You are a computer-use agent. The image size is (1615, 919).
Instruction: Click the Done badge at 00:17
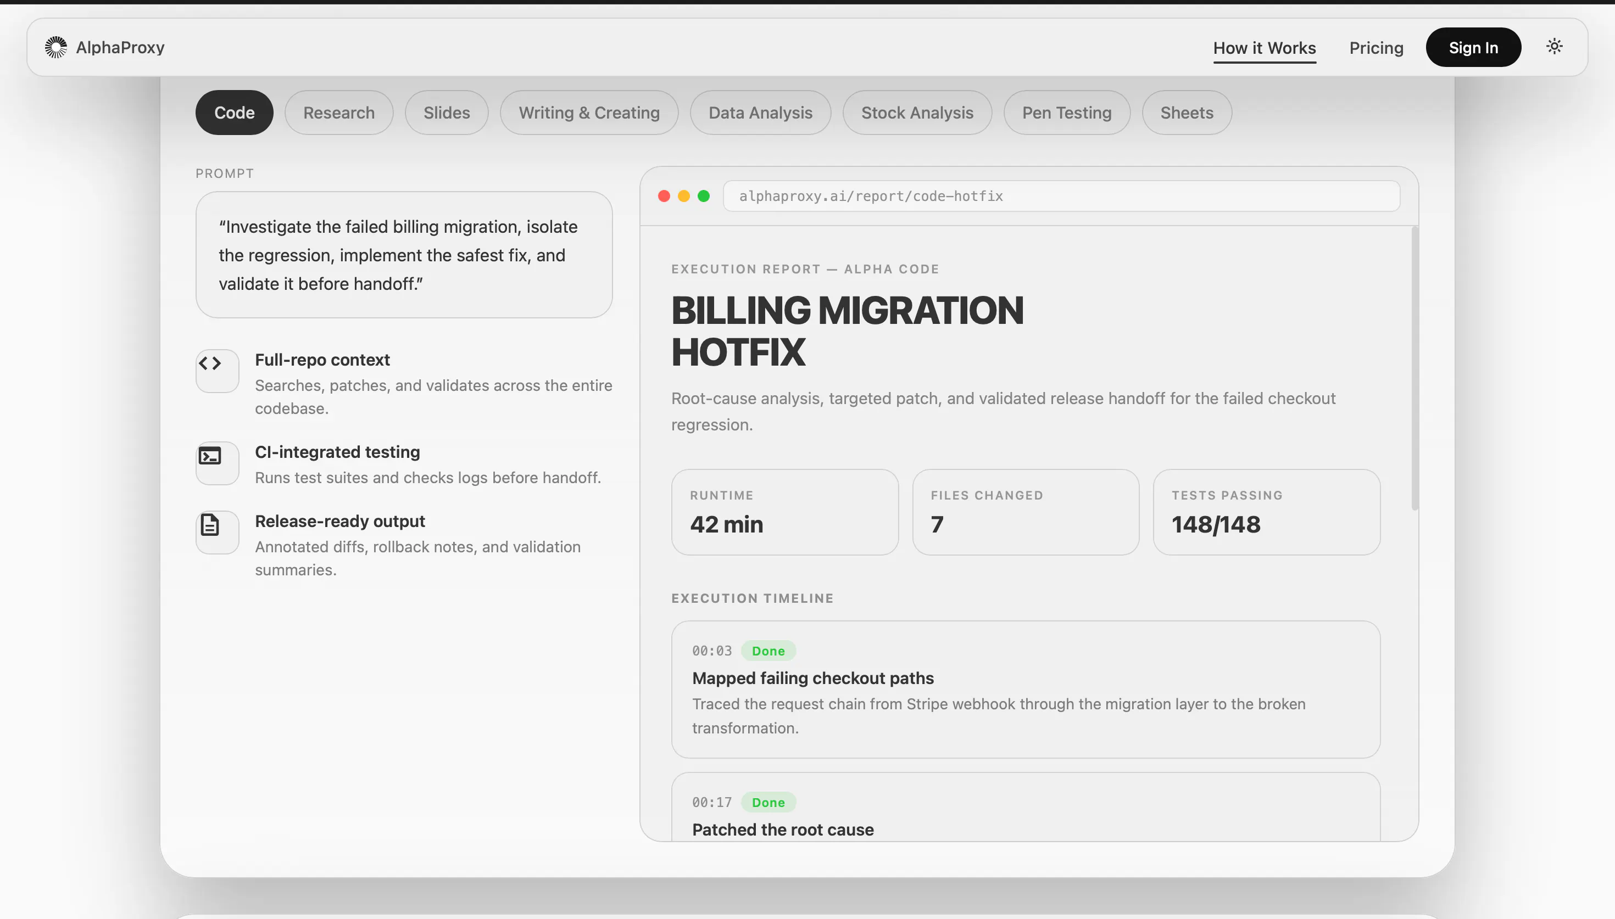(768, 802)
